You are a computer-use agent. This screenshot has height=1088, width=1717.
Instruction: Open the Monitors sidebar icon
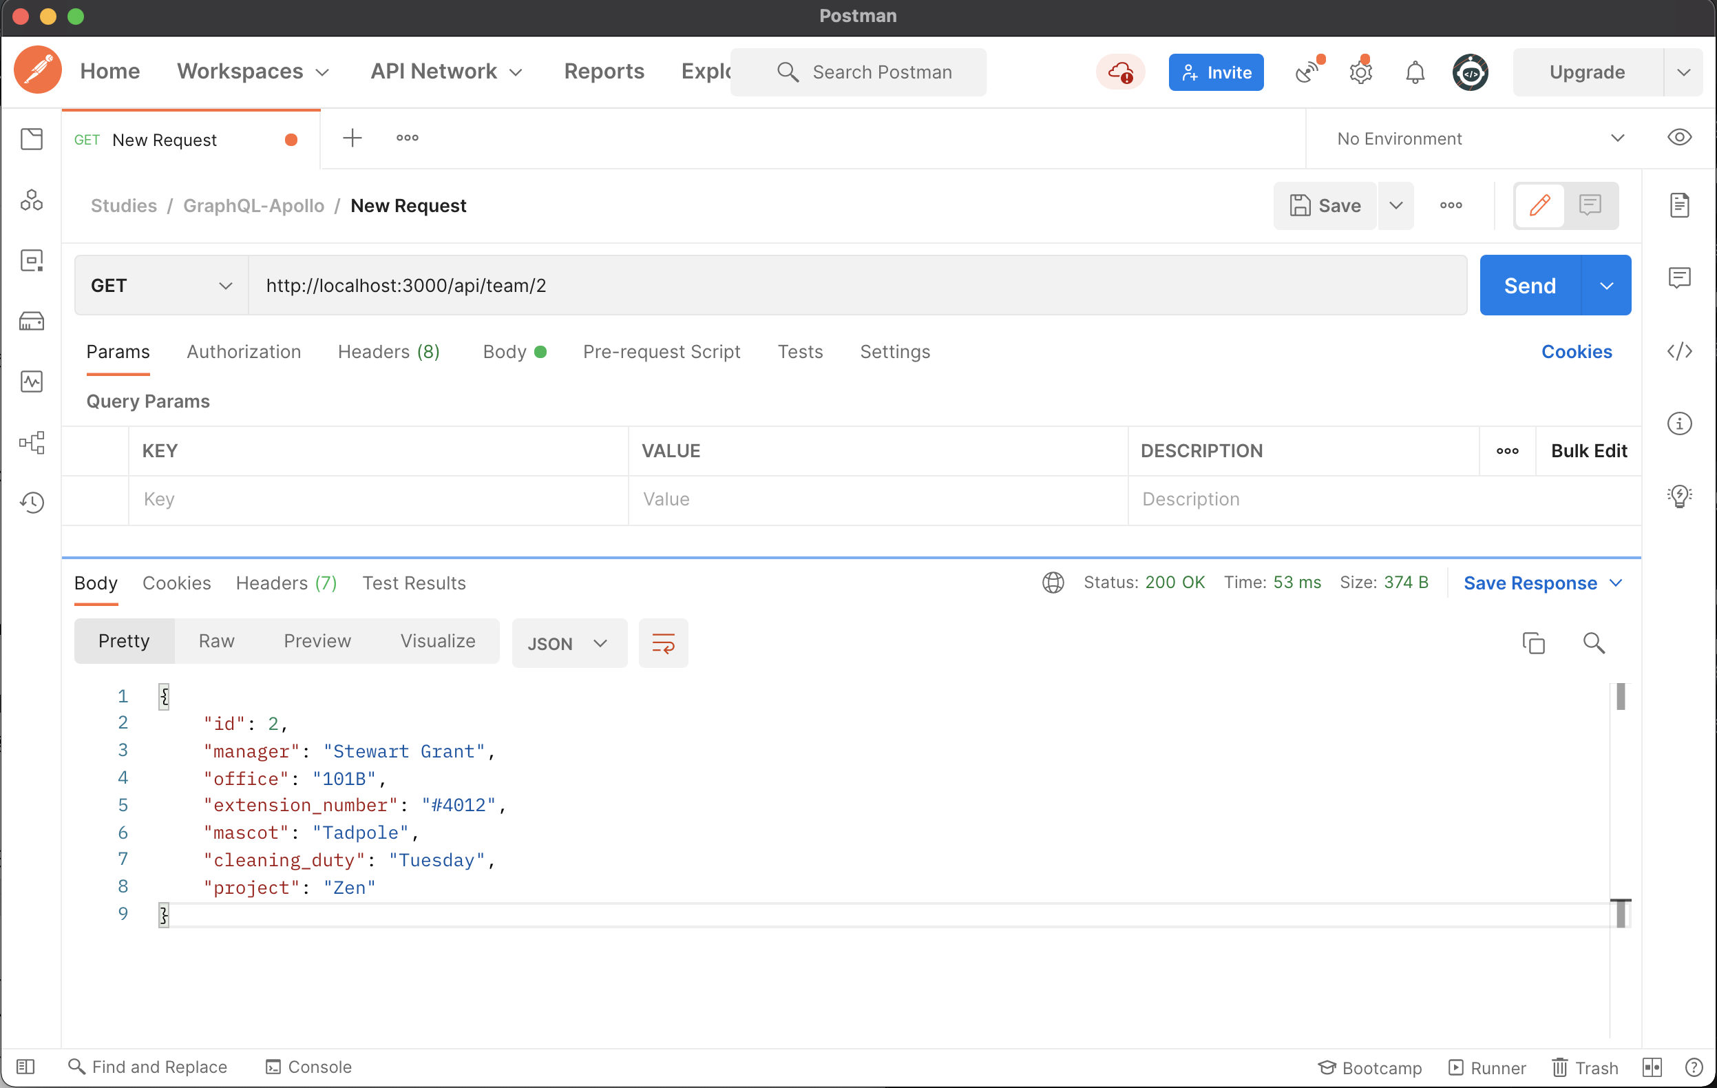[32, 381]
